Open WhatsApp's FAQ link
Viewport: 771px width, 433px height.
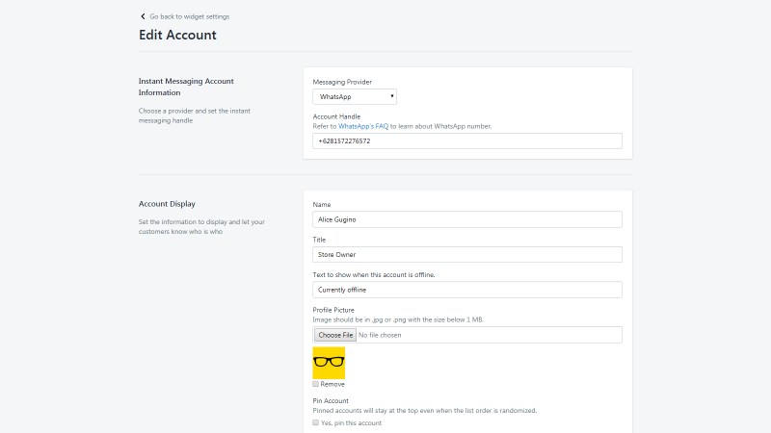coord(363,126)
